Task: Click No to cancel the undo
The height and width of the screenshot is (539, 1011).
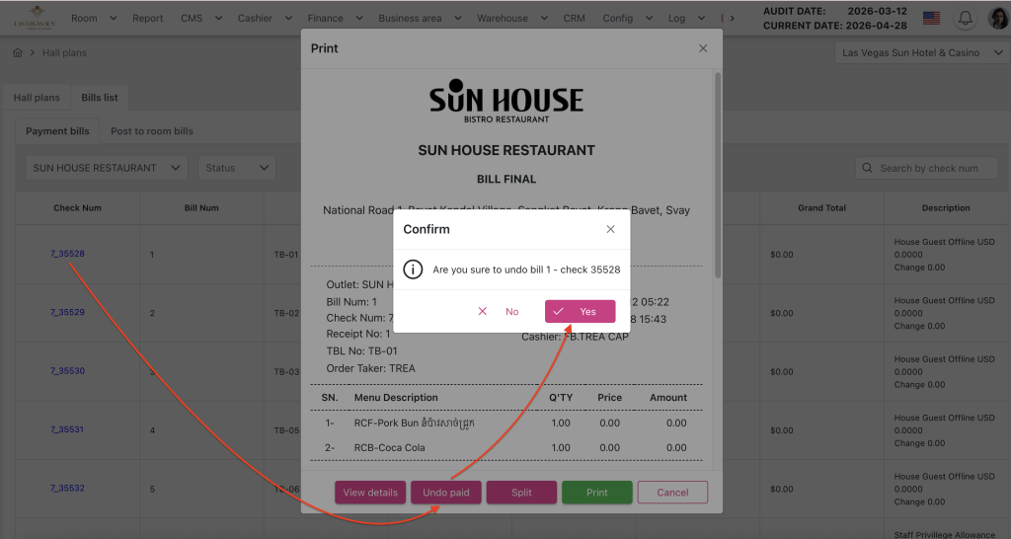Action: tap(500, 311)
